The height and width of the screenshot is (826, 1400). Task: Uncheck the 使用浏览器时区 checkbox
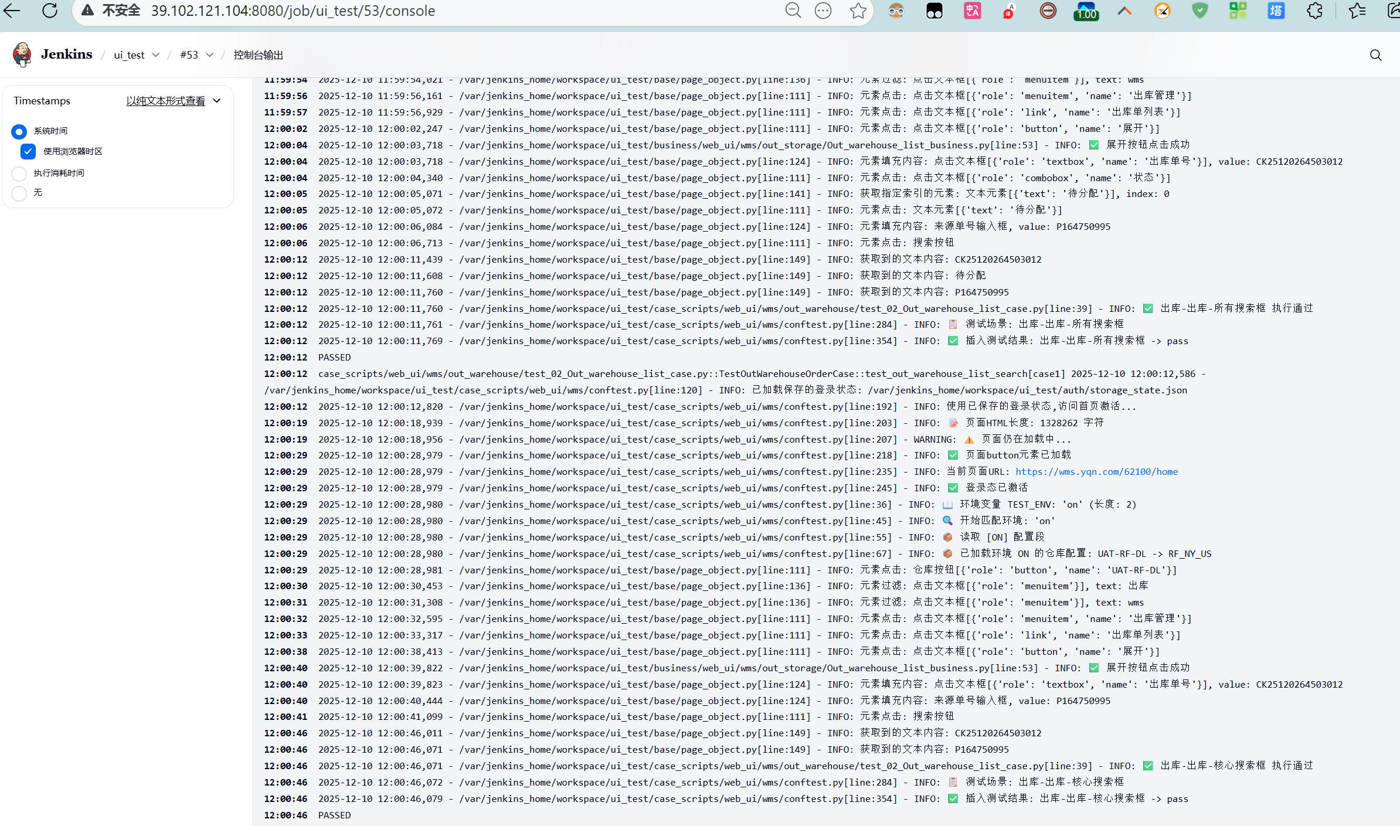pyautogui.click(x=28, y=152)
